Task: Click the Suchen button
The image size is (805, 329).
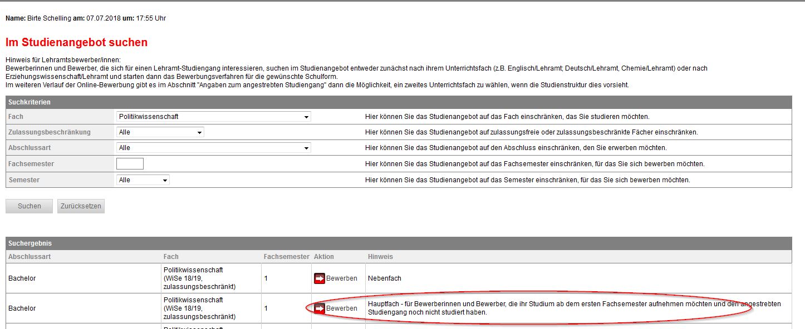Action: click(x=28, y=206)
